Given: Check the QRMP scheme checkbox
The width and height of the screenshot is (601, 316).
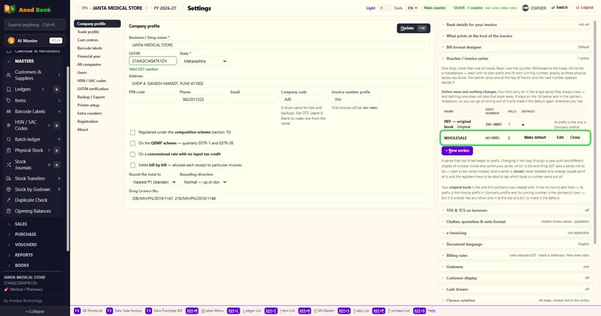Looking at the screenshot, I should (x=133, y=143).
